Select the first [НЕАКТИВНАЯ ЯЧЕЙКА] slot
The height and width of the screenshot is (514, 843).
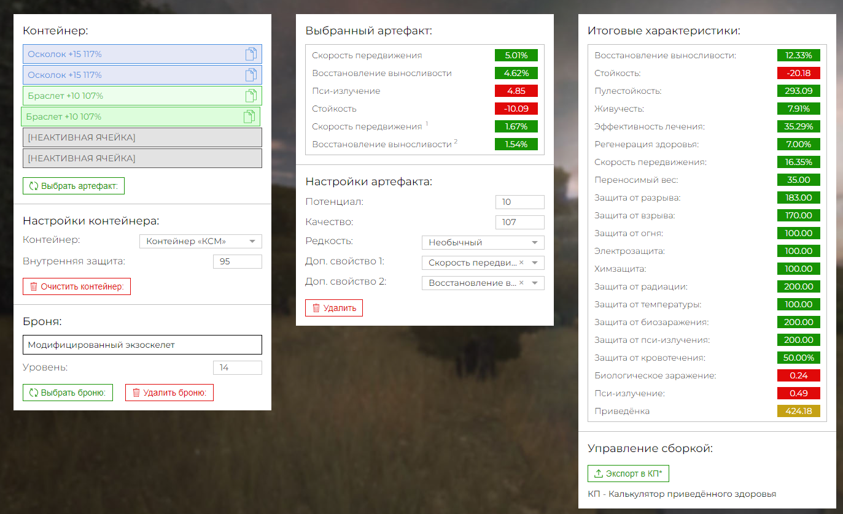click(x=142, y=137)
